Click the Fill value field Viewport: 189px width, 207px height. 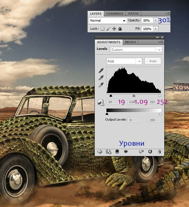(x=147, y=29)
